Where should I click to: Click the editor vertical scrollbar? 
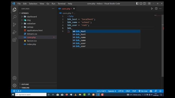coord(163,45)
